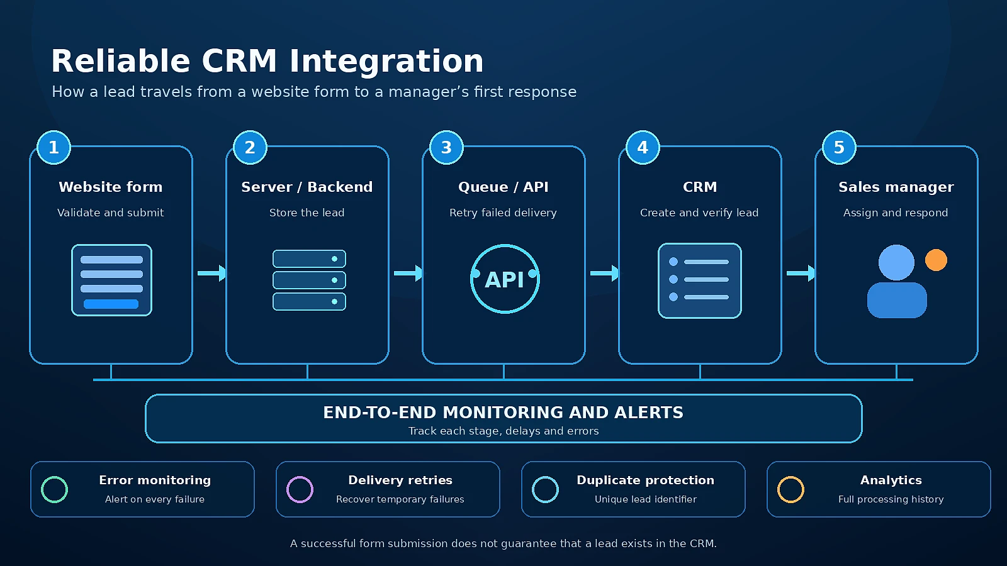Click the sales manager person icon
1007x566 pixels.
[x=897, y=281]
